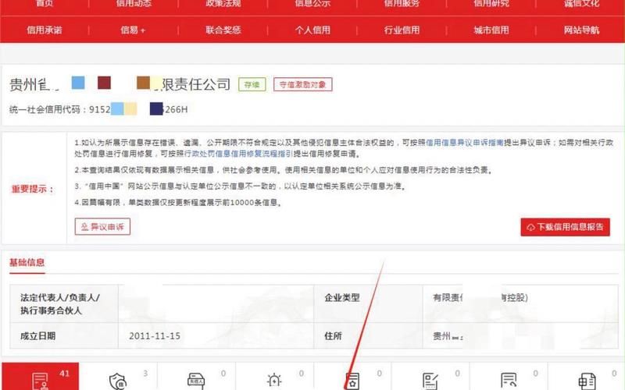The width and height of the screenshot is (625, 390).
Task: Open the document with star icon tab
Action: click(x=352, y=377)
